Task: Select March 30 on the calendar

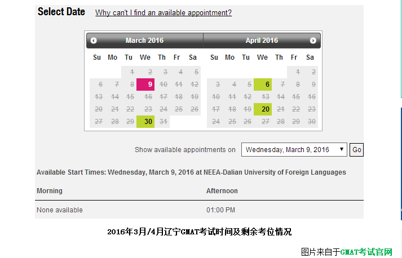Action: coord(145,122)
